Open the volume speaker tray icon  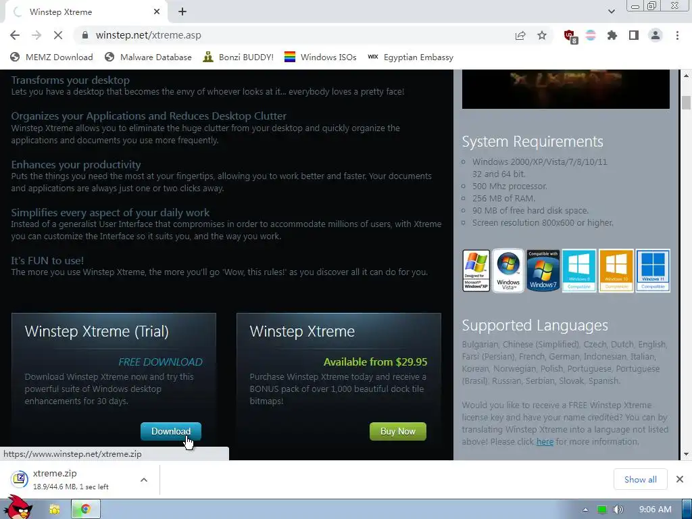(x=618, y=510)
